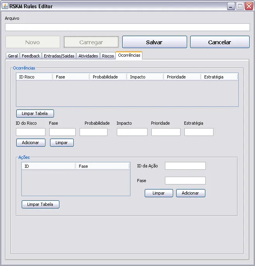Clear the Ocorrências table with Limpar Tabela
The width and height of the screenshot is (255, 266).
tap(35, 113)
